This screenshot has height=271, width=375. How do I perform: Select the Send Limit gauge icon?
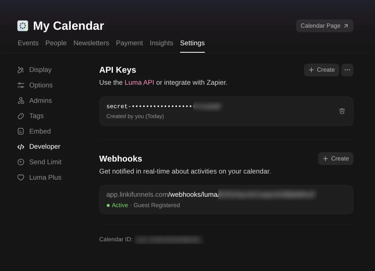21,162
